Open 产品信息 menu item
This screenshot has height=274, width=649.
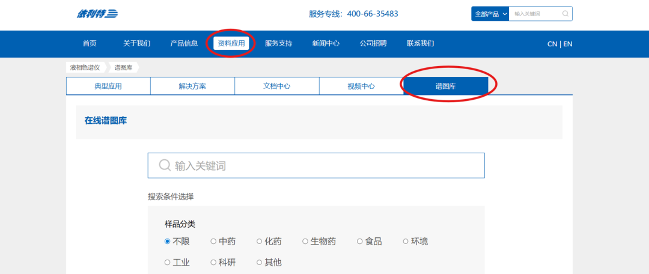[x=184, y=43]
